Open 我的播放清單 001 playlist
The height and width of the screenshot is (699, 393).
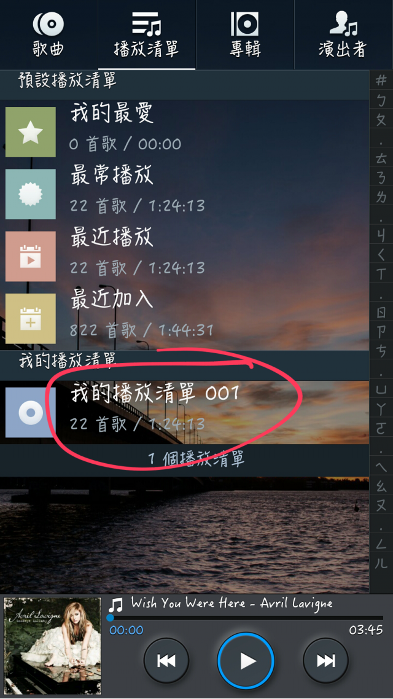[x=184, y=412]
